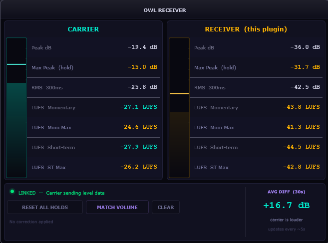Click Receiver LUFS Short-term value -44.5
The image size is (328, 243).
[x=301, y=147]
